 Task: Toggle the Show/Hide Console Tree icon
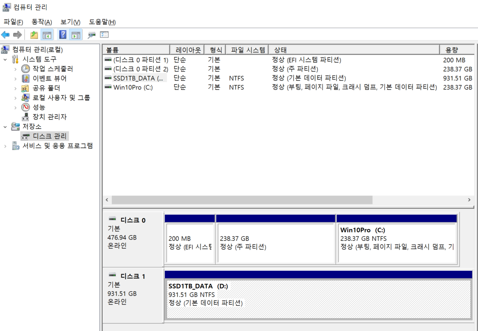tap(47, 35)
